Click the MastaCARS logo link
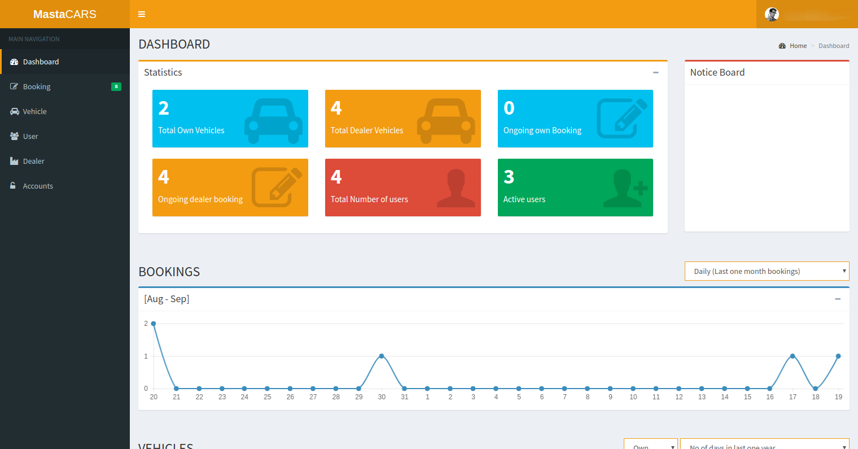The width and height of the screenshot is (858, 449). coord(65,14)
